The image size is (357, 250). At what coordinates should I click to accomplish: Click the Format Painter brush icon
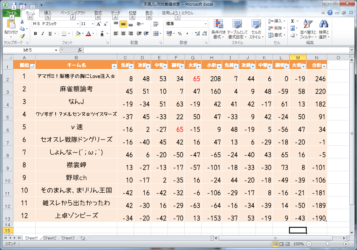tap(22, 36)
